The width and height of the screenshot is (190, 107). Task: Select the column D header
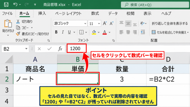pyautogui.click(x=168, y=59)
